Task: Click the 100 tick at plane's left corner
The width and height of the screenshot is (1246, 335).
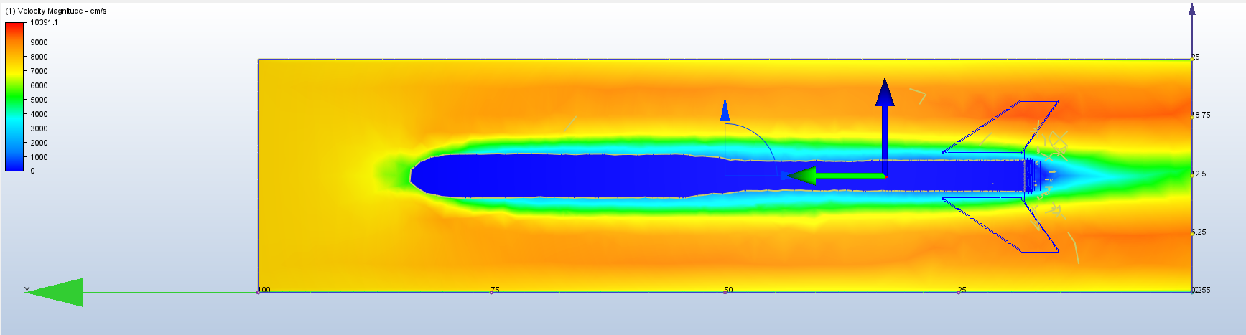Action: (x=259, y=292)
